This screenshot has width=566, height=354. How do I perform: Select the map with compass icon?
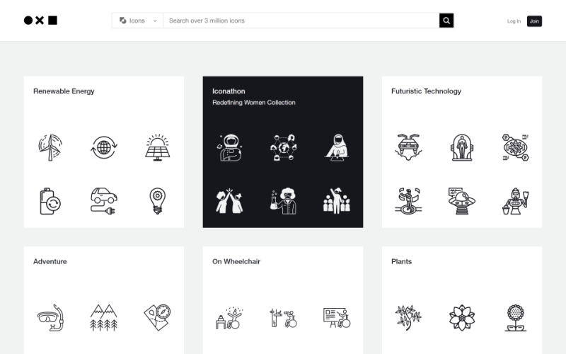157,318
